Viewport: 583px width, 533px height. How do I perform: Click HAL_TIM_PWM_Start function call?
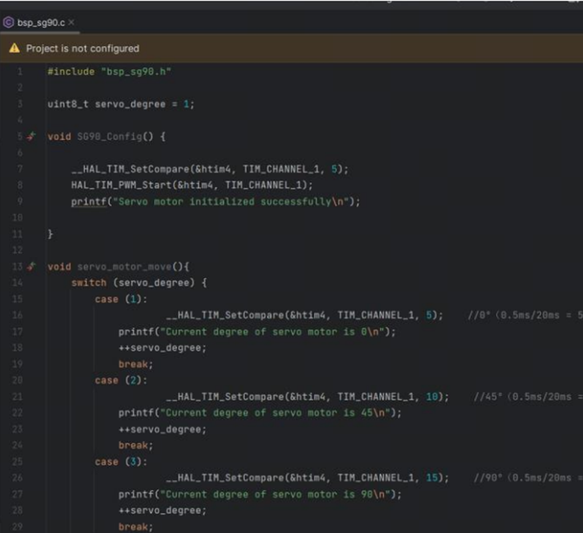click(119, 185)
